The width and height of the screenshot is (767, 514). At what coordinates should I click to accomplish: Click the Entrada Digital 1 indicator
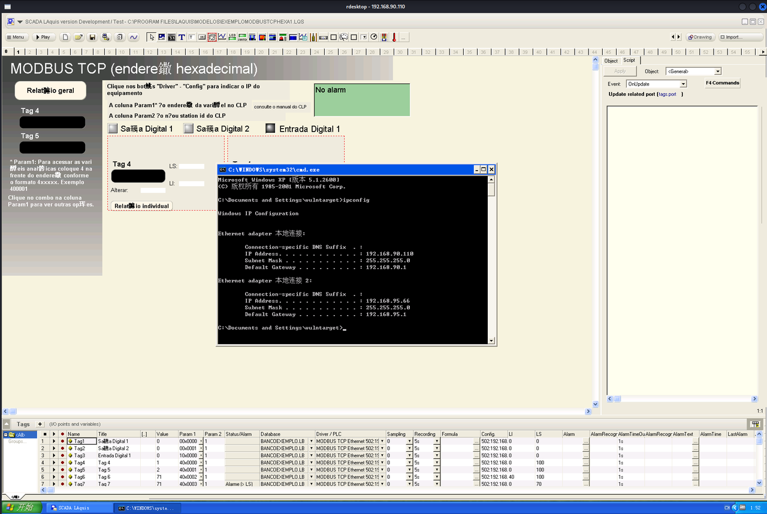tap(270, 129)
